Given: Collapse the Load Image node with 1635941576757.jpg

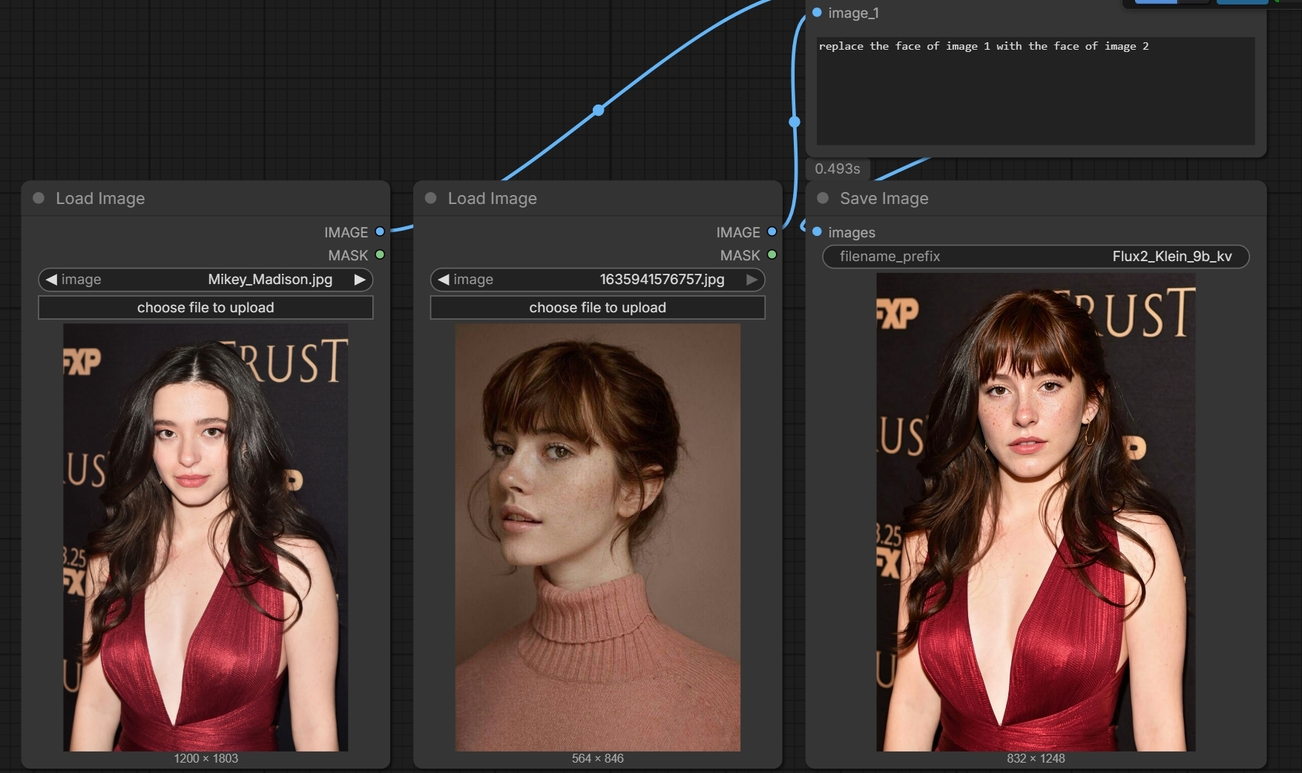Looking at the screenshot, I should coord(431,198).
